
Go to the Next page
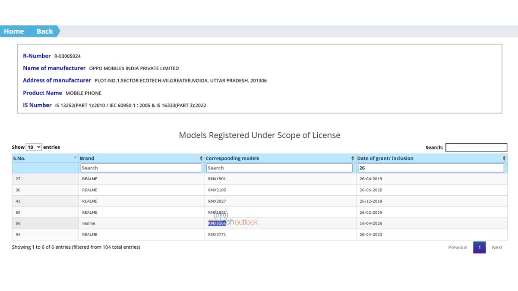point(497,247)
